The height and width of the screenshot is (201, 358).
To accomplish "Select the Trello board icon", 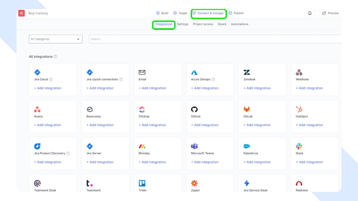I will [142, 183].
